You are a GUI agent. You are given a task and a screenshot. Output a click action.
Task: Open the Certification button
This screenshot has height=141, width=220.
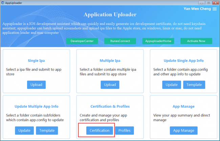click(100, 131)
